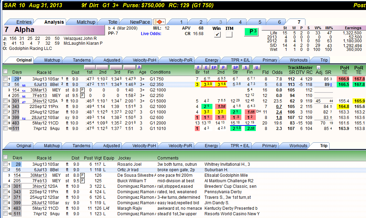The height and width of the screenshot is (218, 366).
Task: Switch to the NewPace tab
Action: pos(140,22)
